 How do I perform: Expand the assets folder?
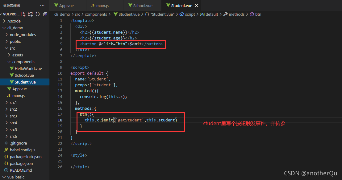click(25, 55)
